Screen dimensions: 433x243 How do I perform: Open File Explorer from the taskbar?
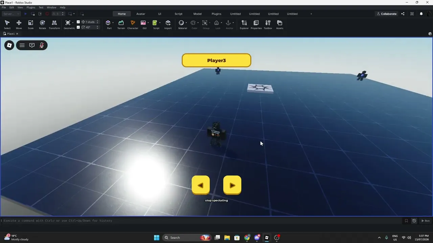pos(227,238)
